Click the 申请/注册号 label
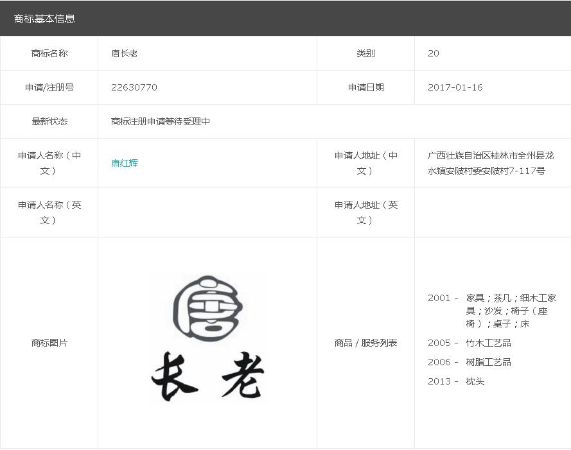 (49, 87)
